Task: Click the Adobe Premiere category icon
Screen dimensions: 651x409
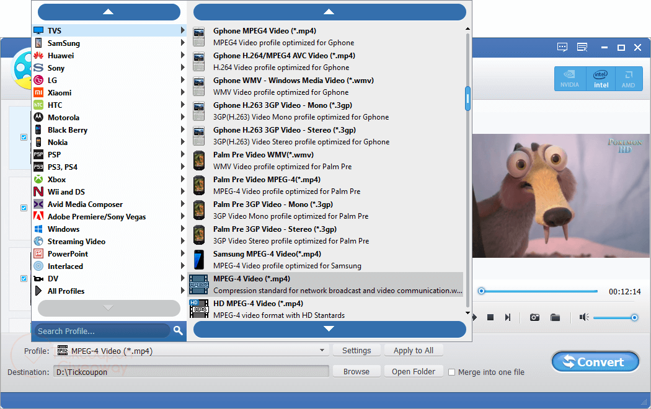Action: tap(38, 216)
